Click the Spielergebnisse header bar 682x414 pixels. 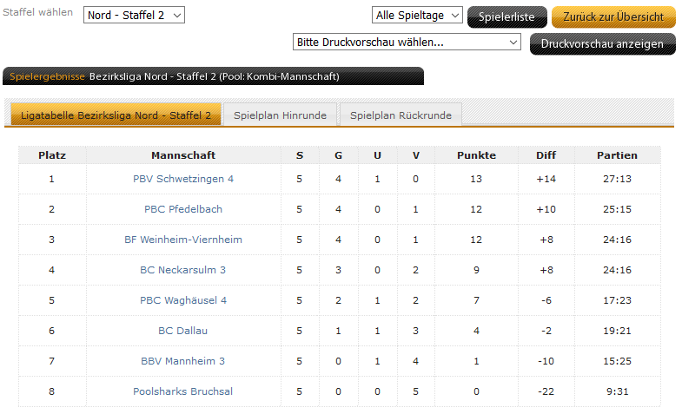213,76
